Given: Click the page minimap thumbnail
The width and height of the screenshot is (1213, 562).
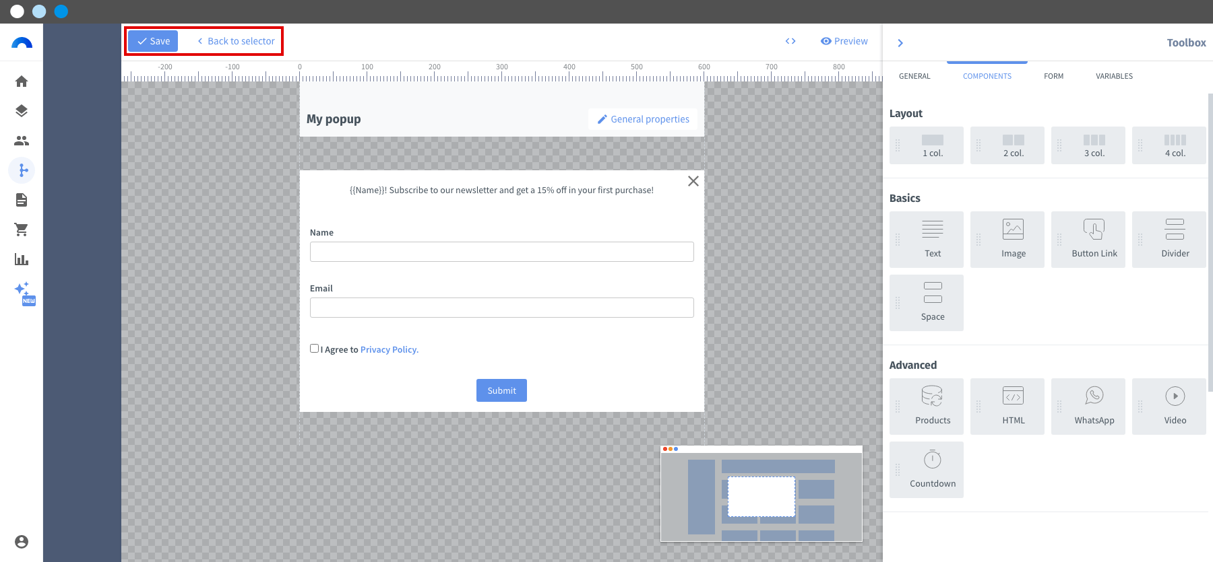Looking at the screenshot, I should (x=761, y=493).
